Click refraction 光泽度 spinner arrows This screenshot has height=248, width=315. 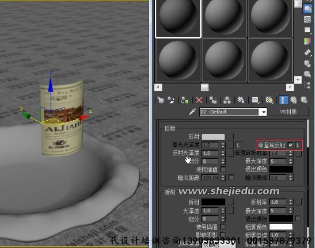[223, 211]
